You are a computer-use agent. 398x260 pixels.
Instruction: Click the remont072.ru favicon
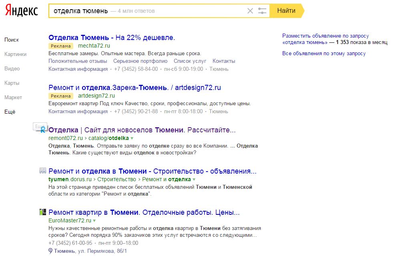click(43, 130)
